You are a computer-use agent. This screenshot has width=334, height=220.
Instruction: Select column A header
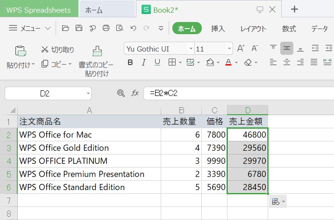click(89, 110)
